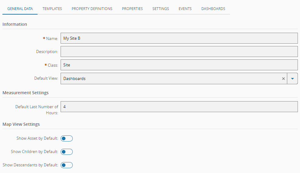This screenshot has height=173, width=300.
Task: Clear the Default View selection with X
Action: pos(283,78)
